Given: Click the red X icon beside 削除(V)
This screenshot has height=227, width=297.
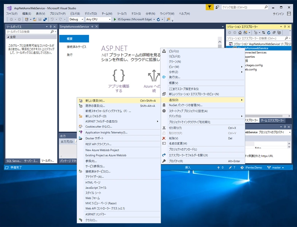Looking at the screenshot, I should (164, 138).
